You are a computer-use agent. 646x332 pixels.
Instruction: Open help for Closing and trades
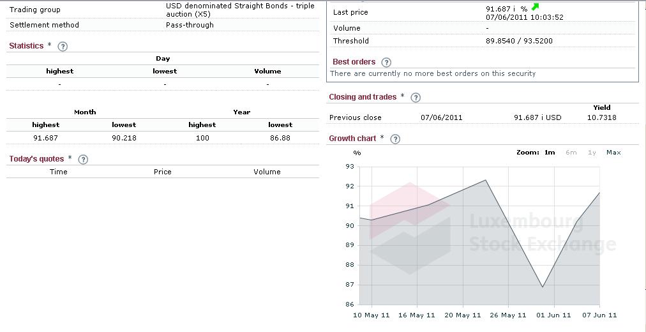(x=416, y=97)
